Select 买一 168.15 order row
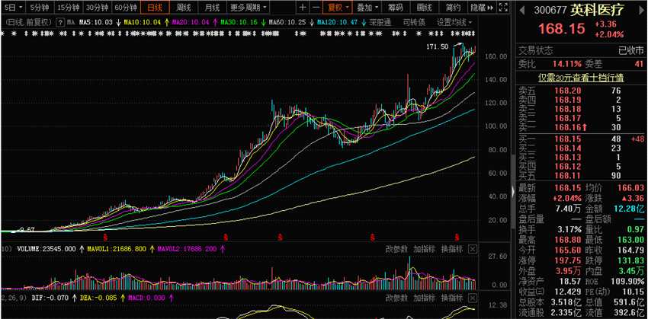The image size is (648, 319). 581,139
